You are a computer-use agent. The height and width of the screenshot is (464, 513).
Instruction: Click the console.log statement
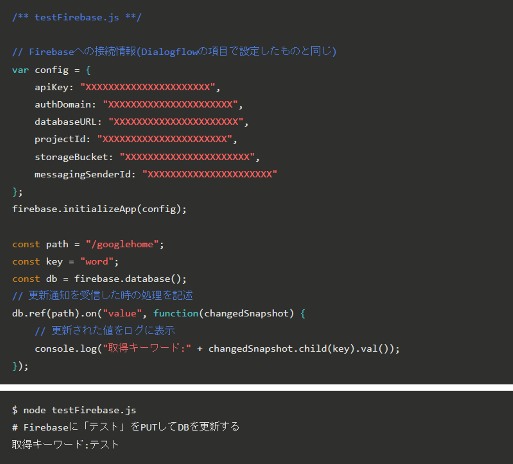[66, 349]
